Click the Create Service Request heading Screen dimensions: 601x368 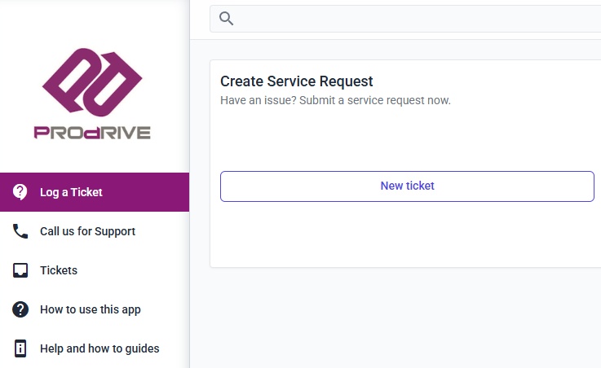[296, 81]
